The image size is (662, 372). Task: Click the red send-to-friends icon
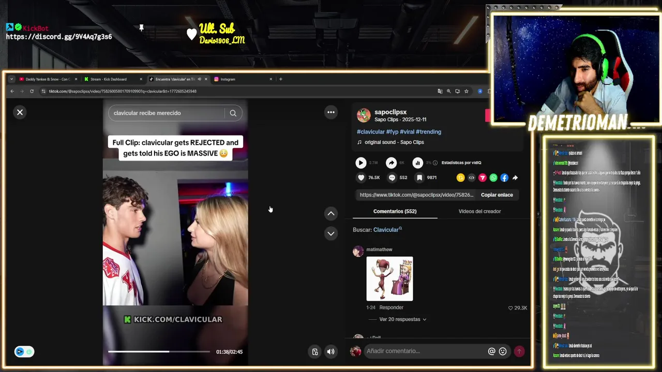482,178
